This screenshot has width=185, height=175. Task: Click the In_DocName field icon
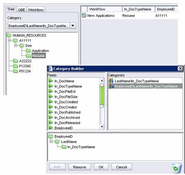(x=51, y=81)
